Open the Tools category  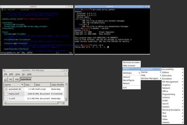tap(173, 116)
